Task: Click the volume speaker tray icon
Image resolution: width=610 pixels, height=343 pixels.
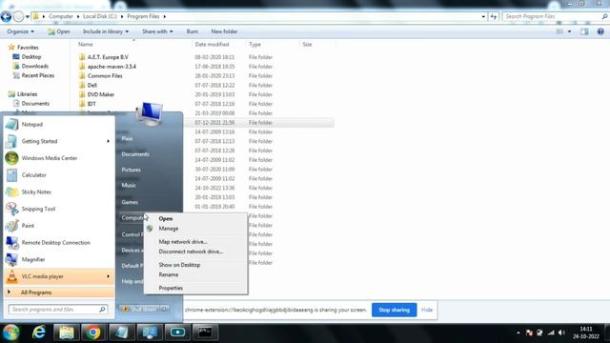Action: (561, 333)
